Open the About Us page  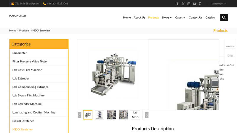(x=139, y=17)
